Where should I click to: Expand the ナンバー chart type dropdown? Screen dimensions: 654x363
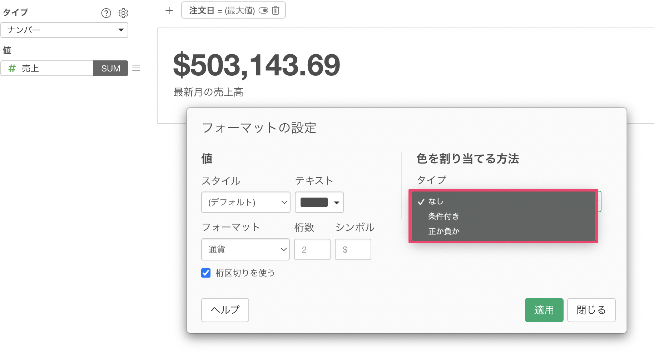(x=64, y=30)
